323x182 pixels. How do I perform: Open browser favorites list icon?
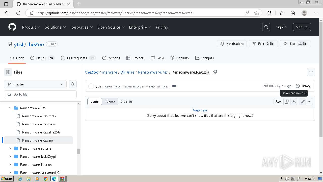coord(282,13)
